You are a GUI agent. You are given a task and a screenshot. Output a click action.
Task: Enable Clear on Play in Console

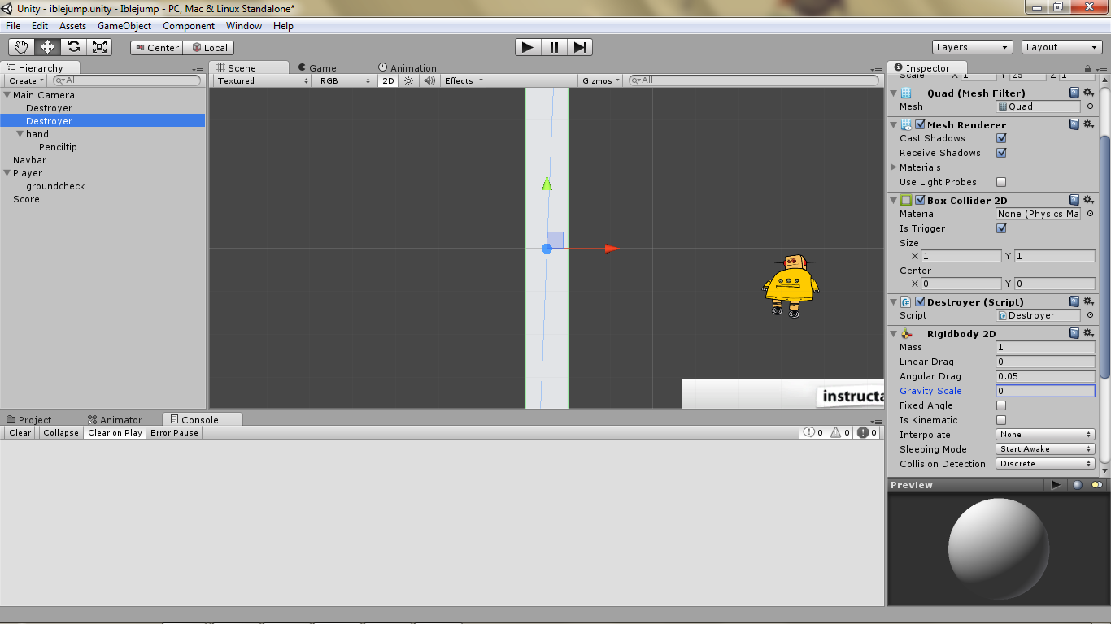(x=115, y=432)
